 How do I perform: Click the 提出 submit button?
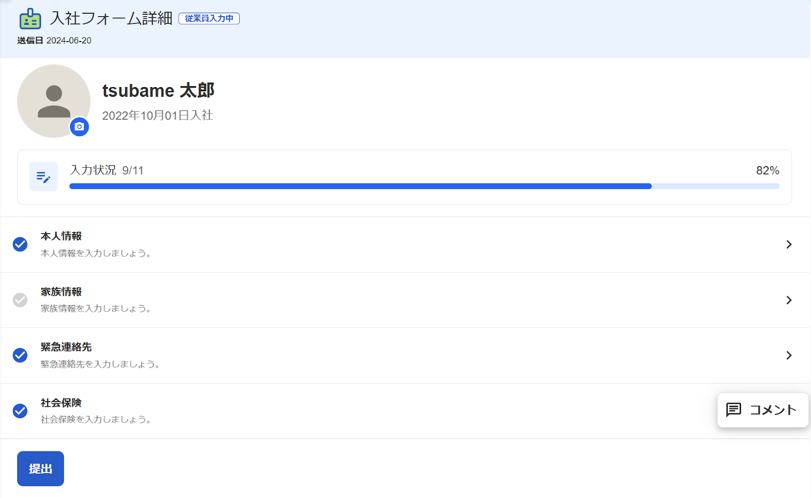[41, 469]
